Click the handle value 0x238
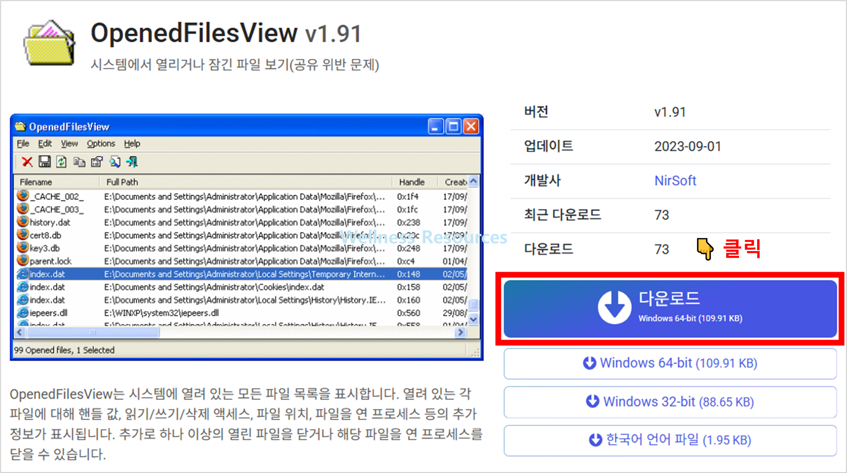 point(409,222)
